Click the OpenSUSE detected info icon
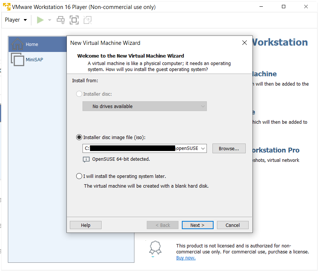Viewport: 320px width, 271px height. [x=86, y=159]
